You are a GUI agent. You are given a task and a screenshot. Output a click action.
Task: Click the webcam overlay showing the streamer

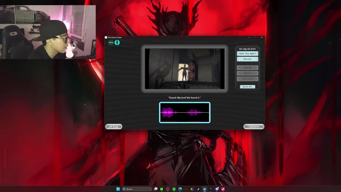(48, 32)
